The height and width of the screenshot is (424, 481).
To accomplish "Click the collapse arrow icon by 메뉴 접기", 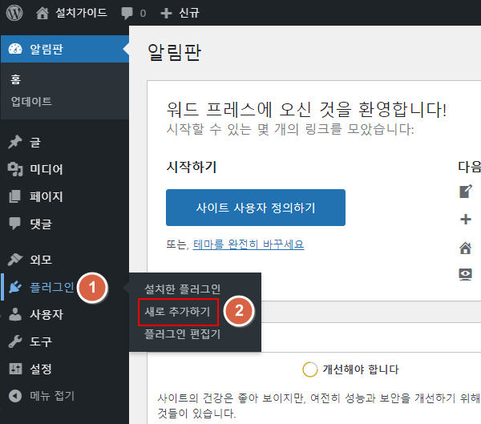I will tap(15, 396).
